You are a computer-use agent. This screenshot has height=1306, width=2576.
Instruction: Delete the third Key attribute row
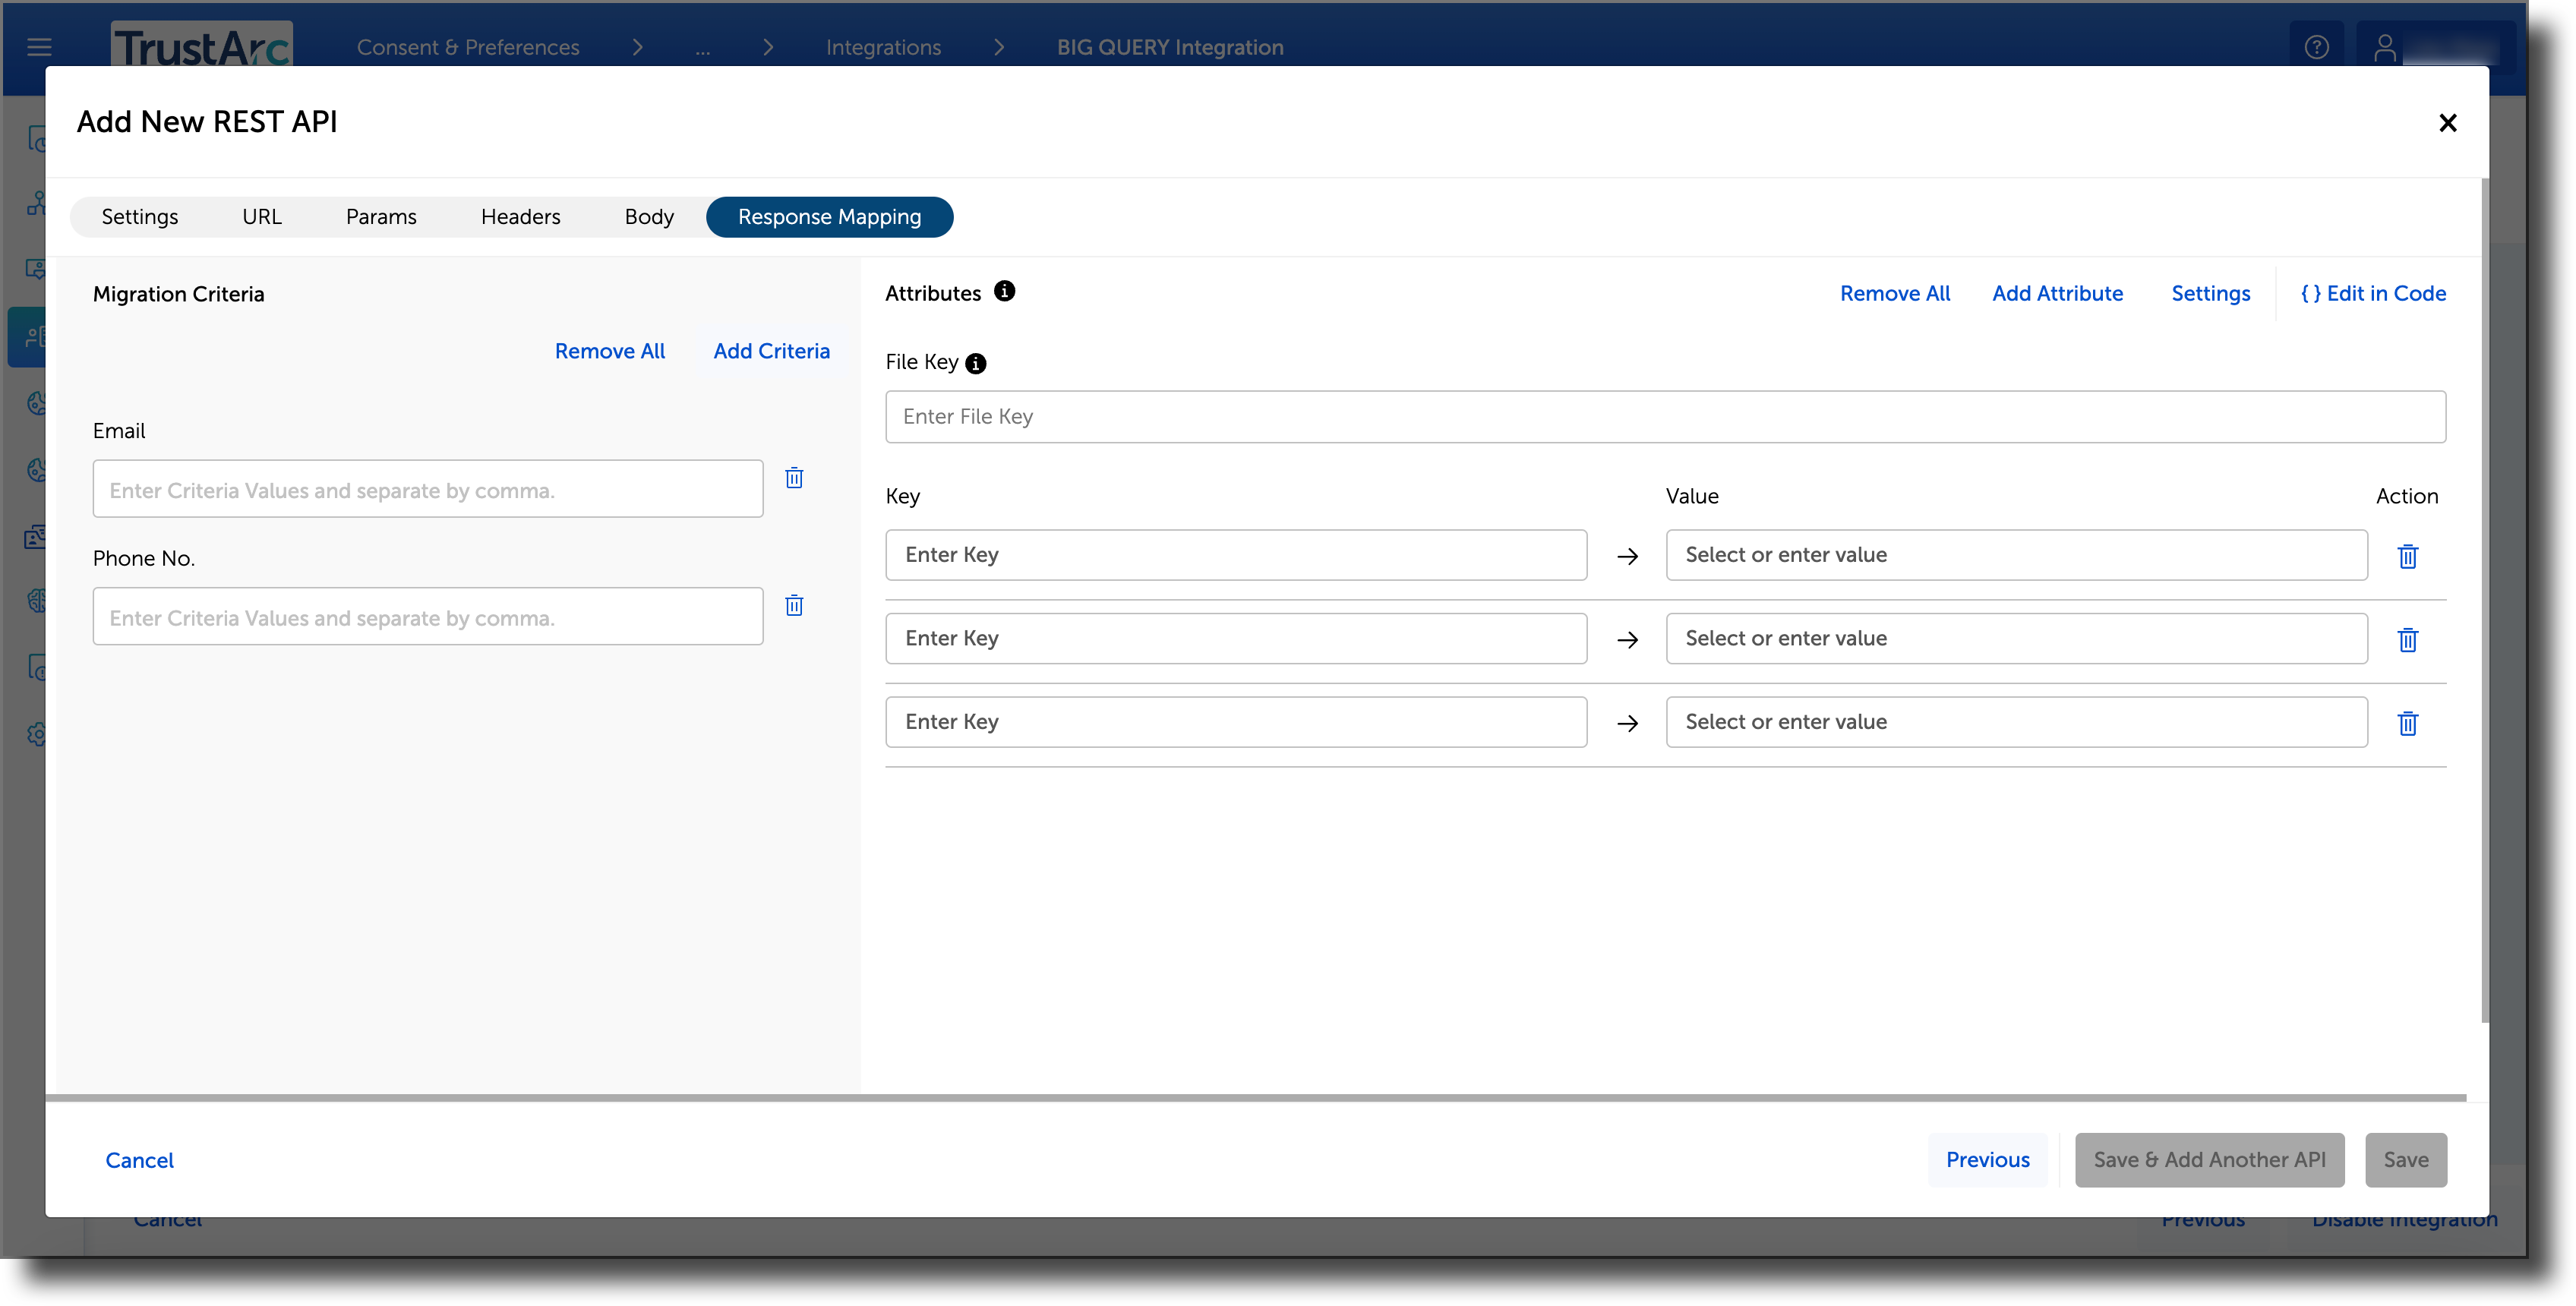point(2407,723)
